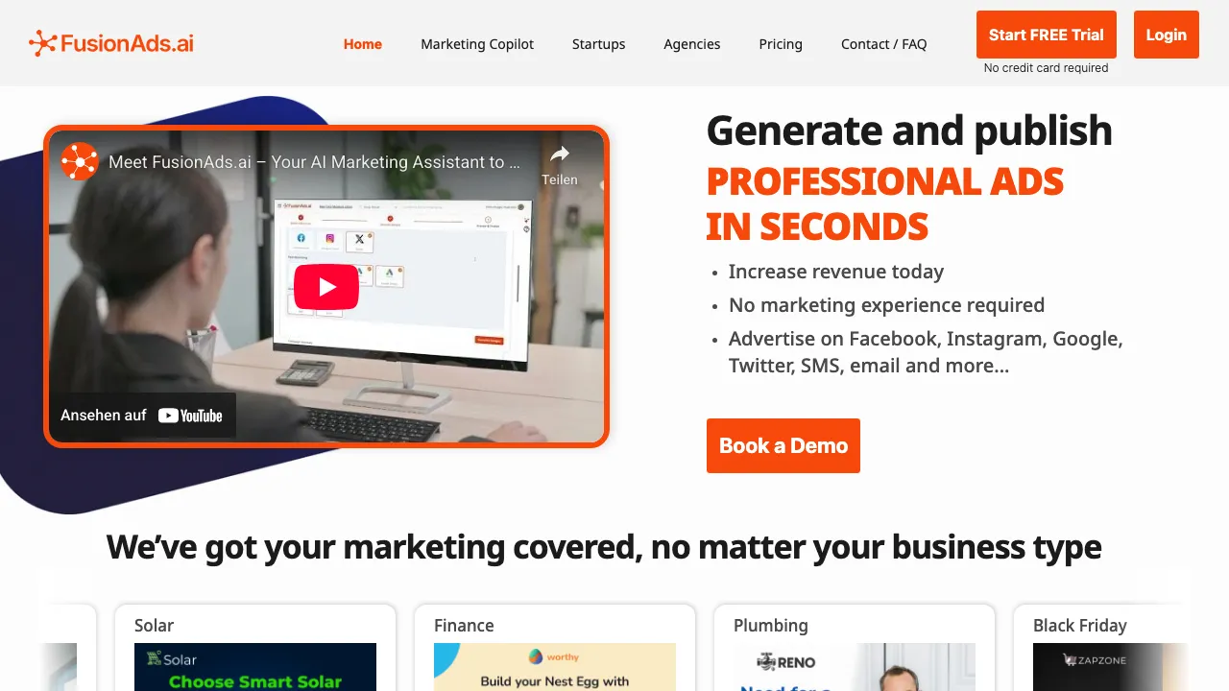Select the Solar ad example card

[255, 648]
